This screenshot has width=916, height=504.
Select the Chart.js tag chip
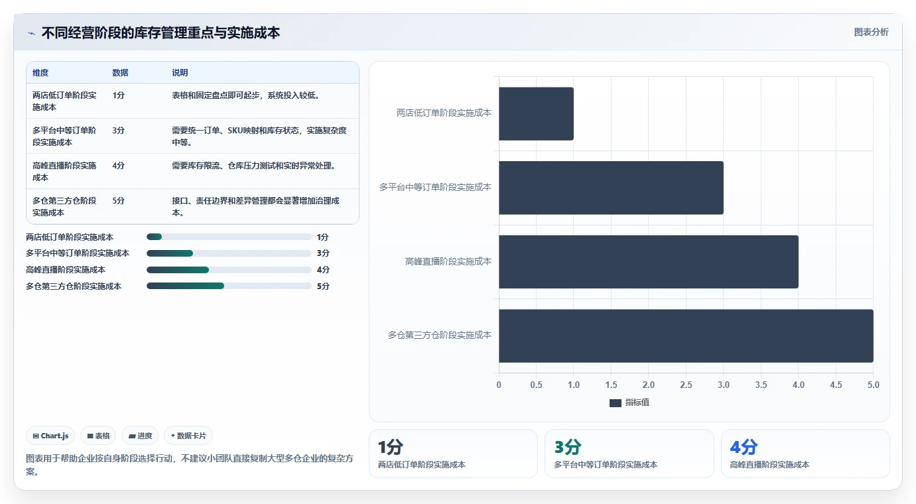point(50,436)
